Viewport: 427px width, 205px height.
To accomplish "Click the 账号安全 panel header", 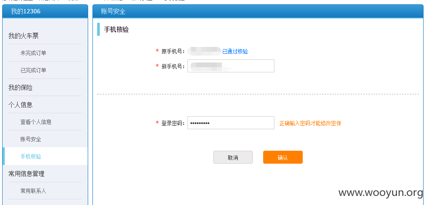I will click(x=258, y=12).
